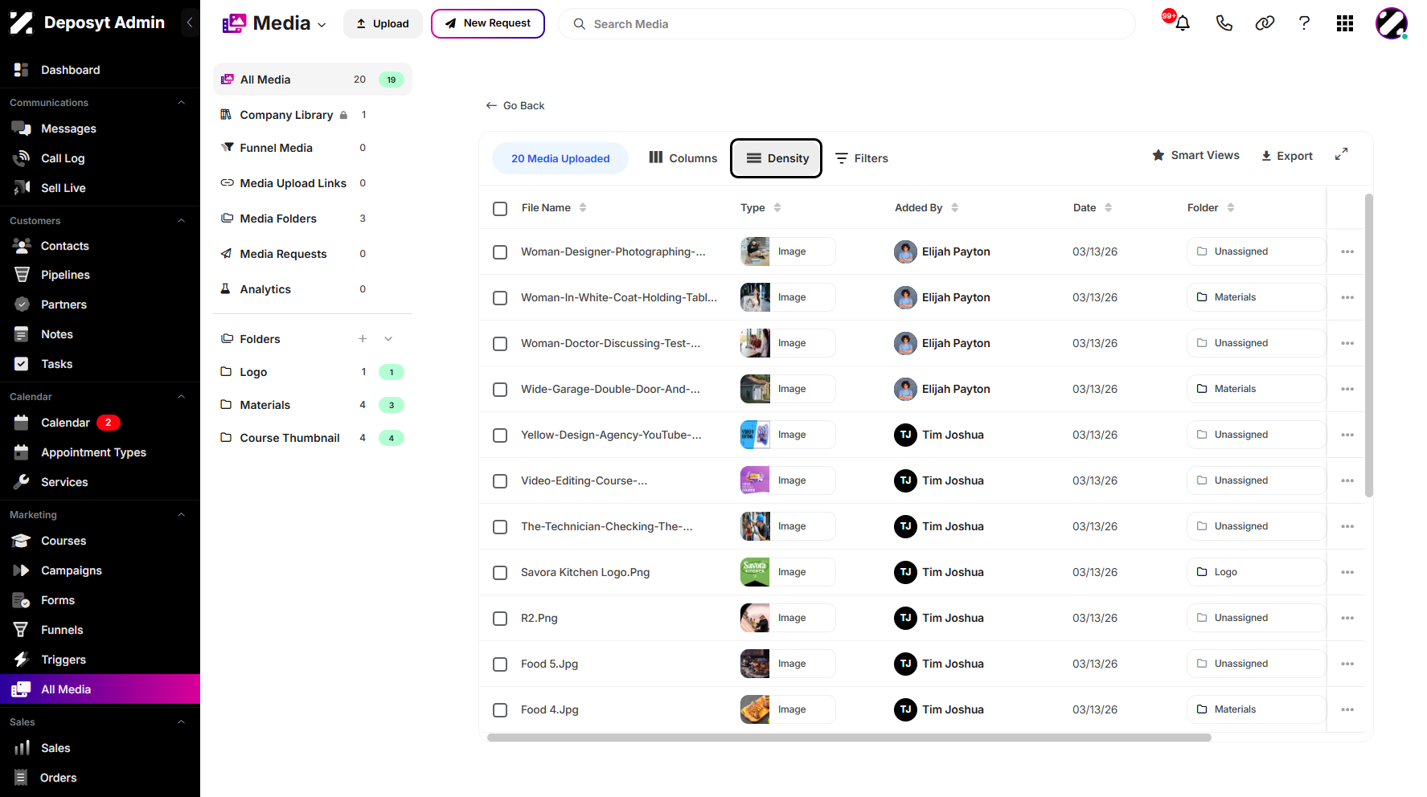
Task: Toggle the select-all checkbox in table header
Action: [x=500, y=209]
